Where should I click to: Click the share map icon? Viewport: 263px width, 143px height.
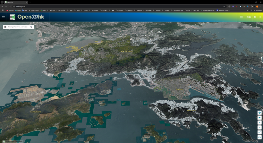tap(259, 132)
